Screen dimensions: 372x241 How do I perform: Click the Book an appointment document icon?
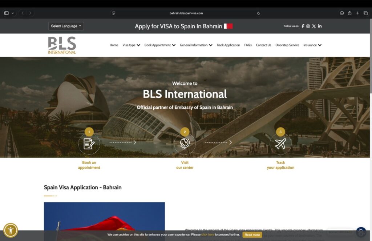(89, 144)
